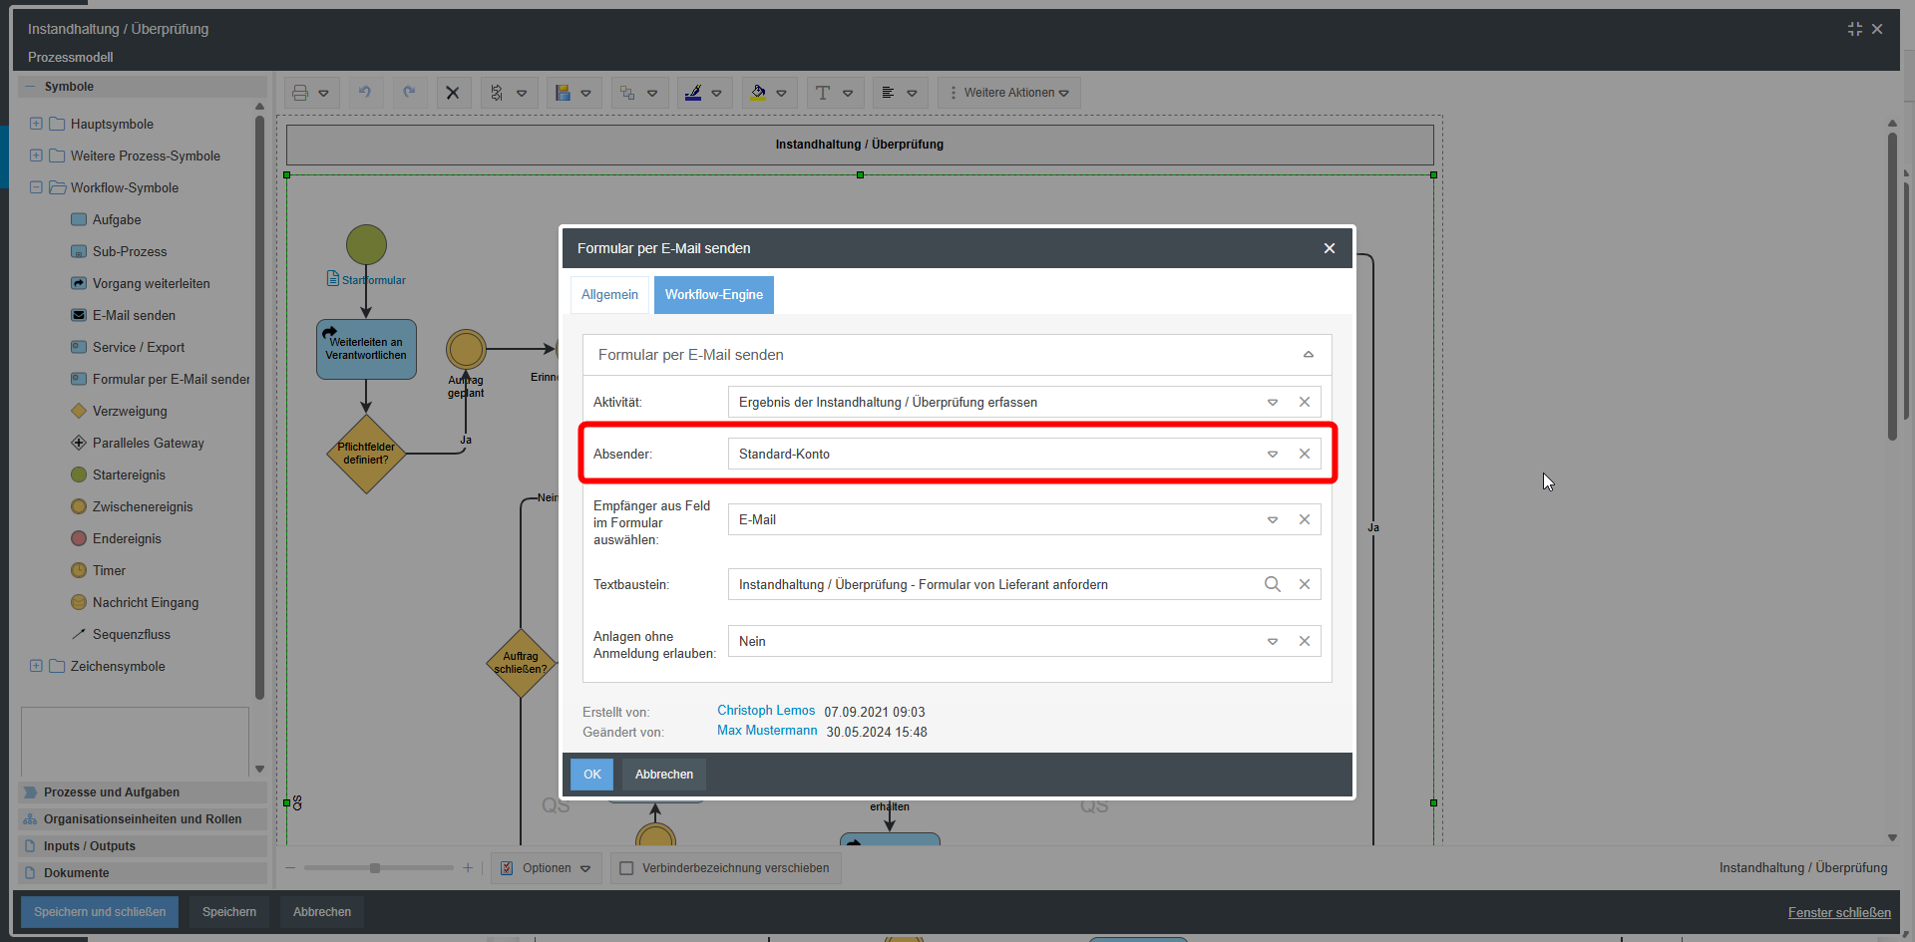Click the save disk toolbar icon

(x=563, y=93)
